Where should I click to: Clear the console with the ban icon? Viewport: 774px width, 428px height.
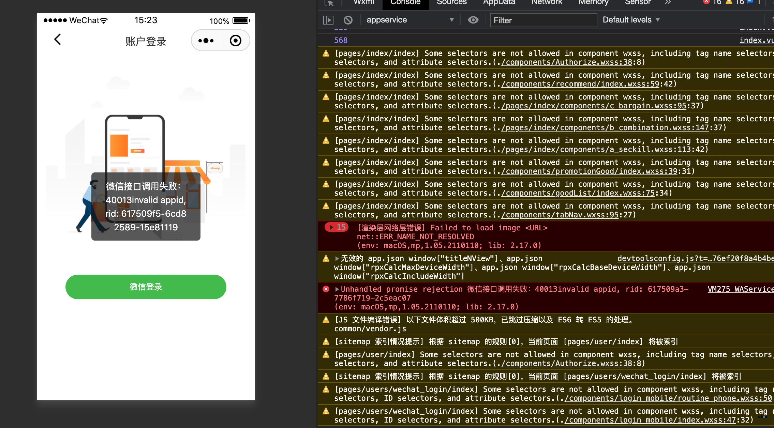point(348,20)
